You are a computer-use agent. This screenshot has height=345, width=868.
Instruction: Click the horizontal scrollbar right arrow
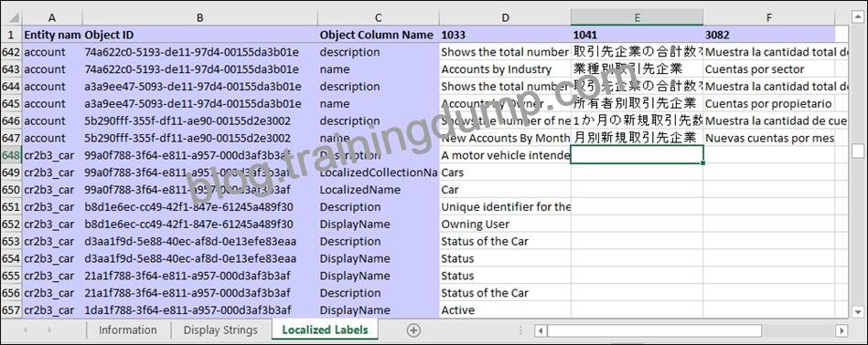pyautogui.click(x=842, y=330)
